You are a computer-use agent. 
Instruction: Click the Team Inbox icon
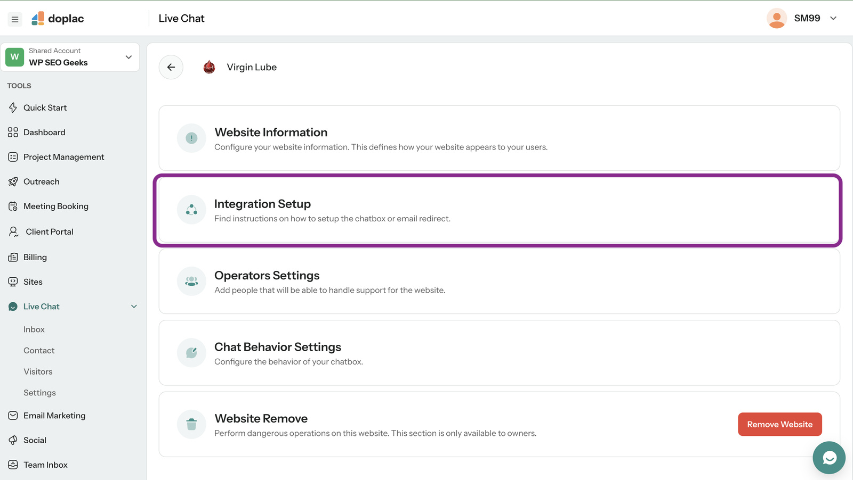coord(13,465)
